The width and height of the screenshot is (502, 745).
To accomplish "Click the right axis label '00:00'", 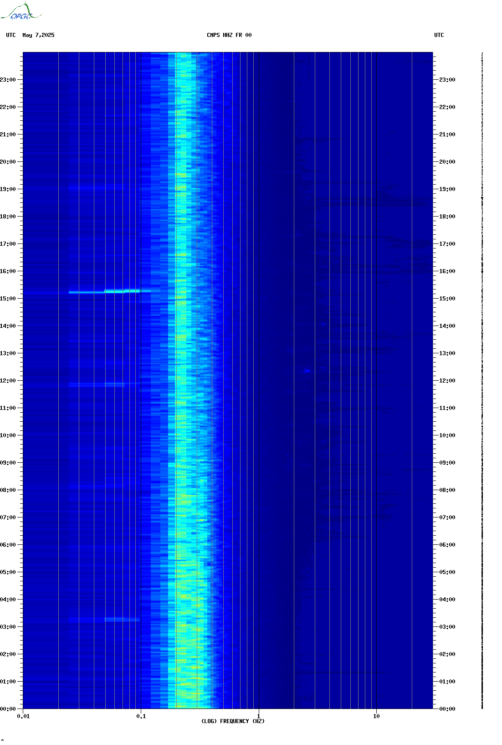I will click(x=447, y=709).
